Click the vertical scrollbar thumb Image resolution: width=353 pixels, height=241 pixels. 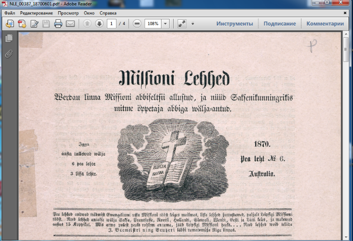[346, 49]
